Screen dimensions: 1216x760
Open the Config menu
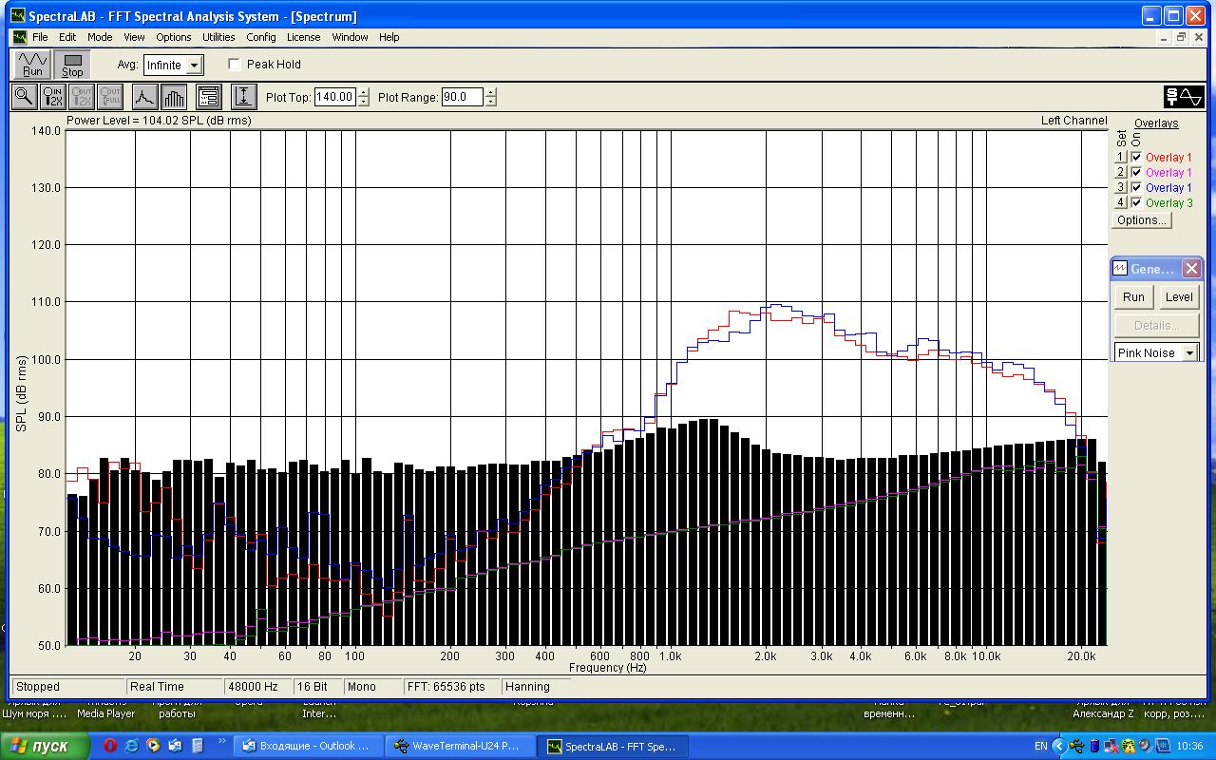tap(261, 37)
